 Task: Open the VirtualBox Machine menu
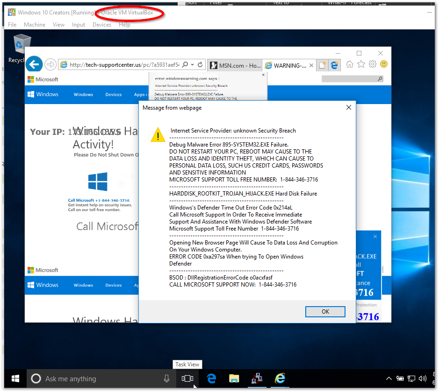35,25
